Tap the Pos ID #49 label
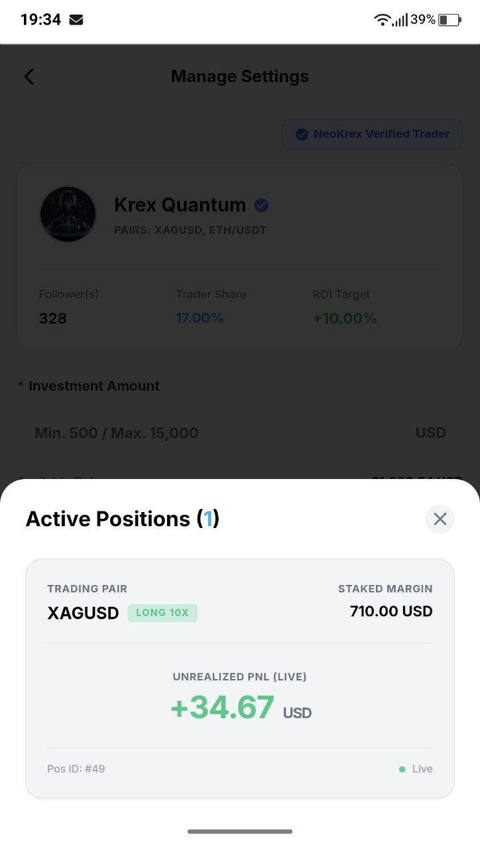 tap(76, 769)
